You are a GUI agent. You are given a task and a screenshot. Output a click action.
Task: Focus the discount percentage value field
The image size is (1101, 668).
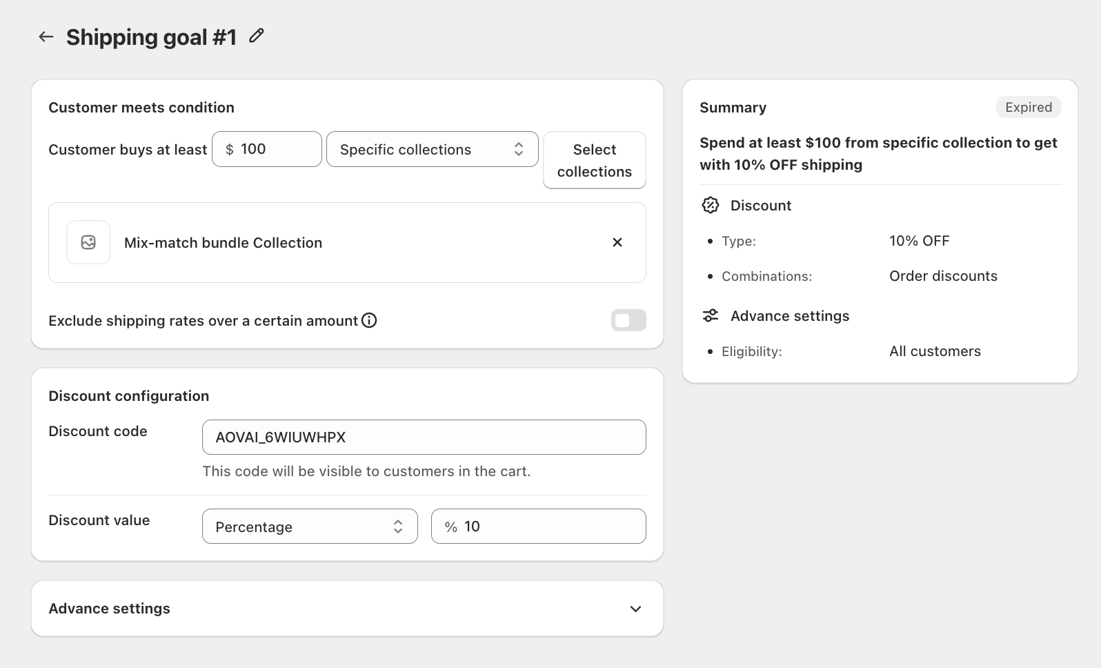point(539,527)
